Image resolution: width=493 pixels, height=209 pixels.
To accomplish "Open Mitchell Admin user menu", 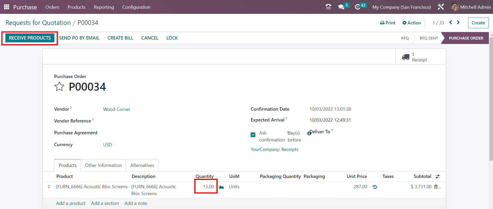I will coord(471,7).
